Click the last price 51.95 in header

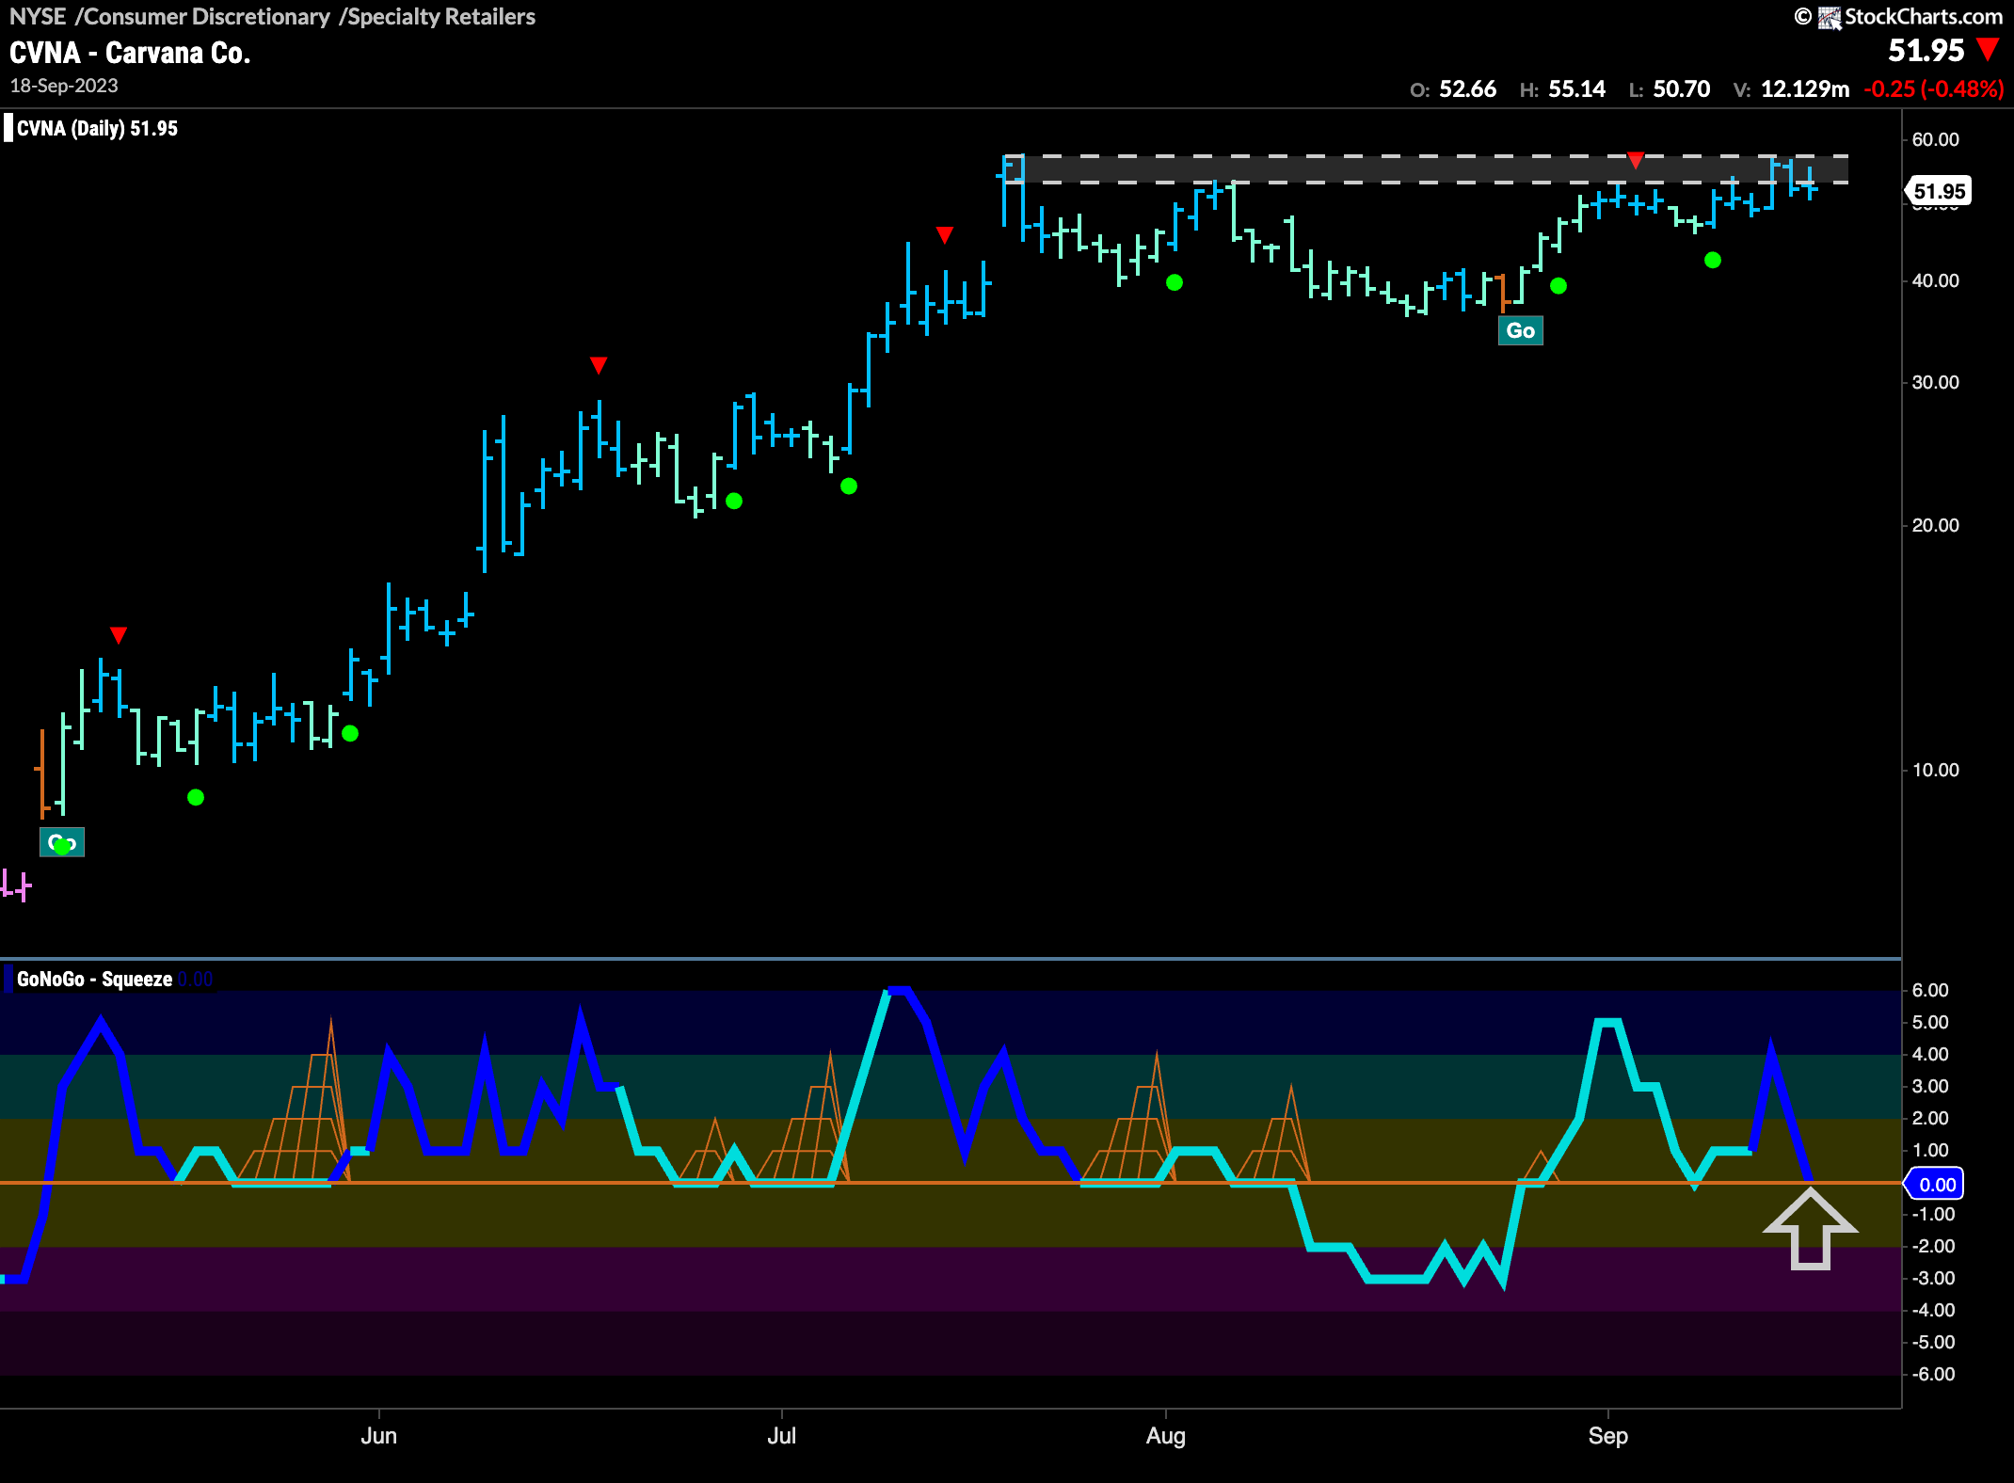pos(1926,50)
